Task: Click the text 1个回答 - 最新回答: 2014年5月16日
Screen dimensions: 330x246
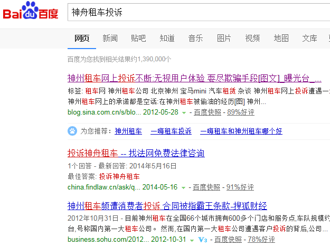Action: [122, 166]
